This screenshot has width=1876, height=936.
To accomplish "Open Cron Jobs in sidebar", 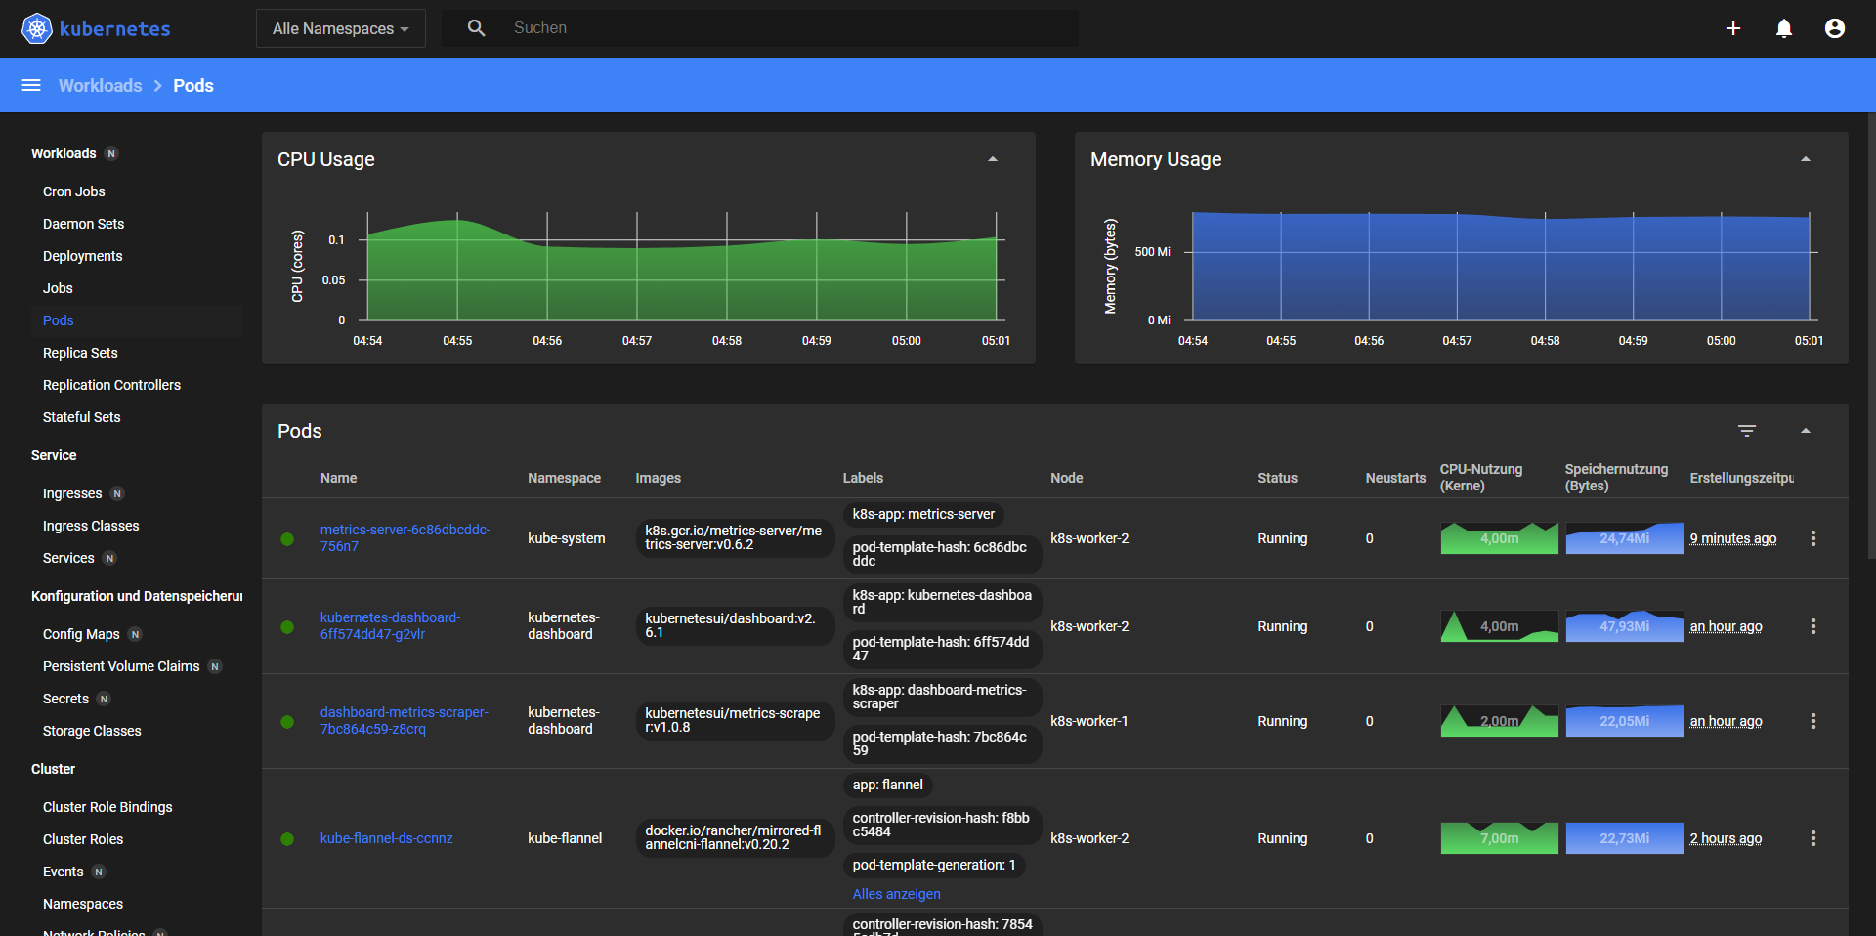I will click(x=74, y=191).
